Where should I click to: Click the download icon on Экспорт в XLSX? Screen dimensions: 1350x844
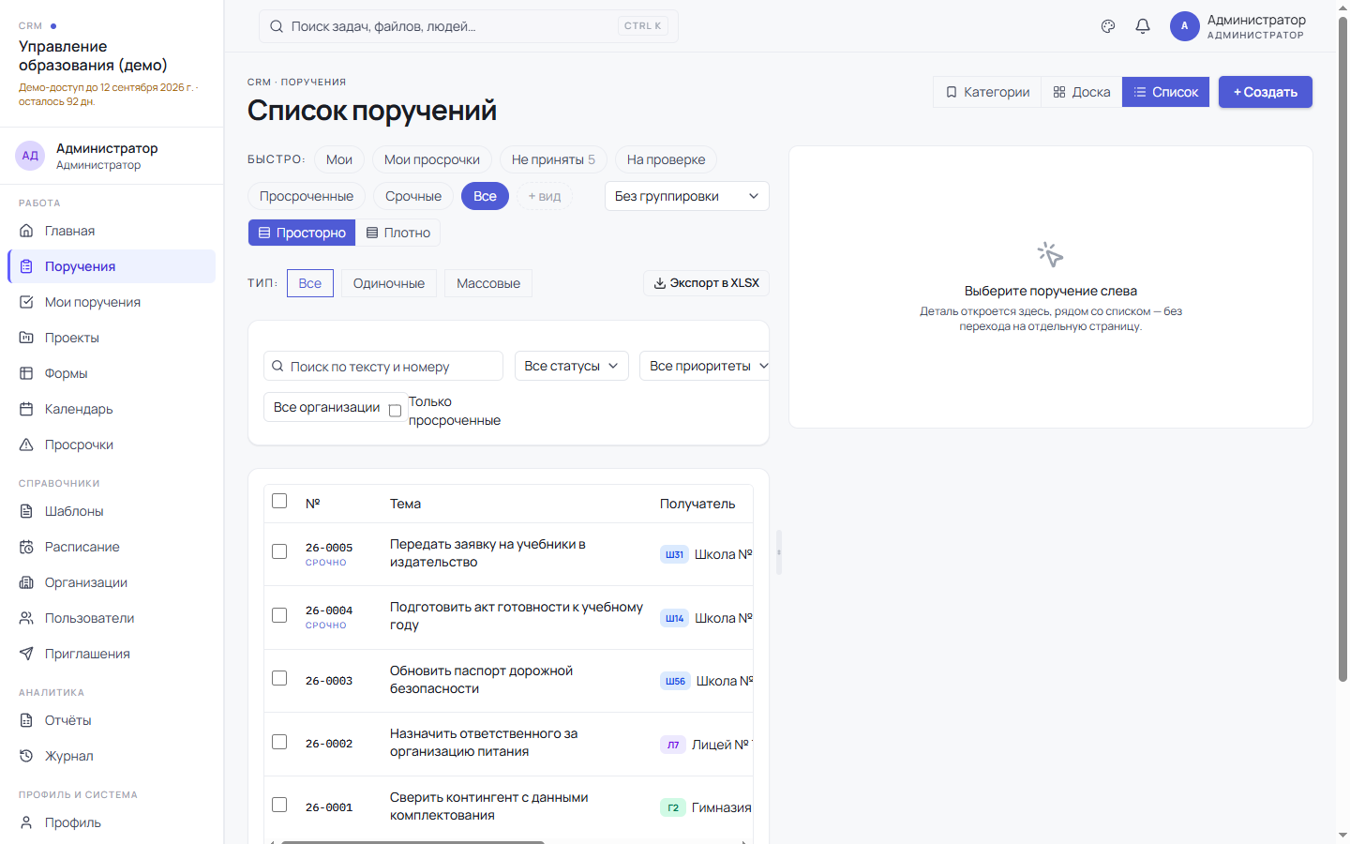coord(660,283)
